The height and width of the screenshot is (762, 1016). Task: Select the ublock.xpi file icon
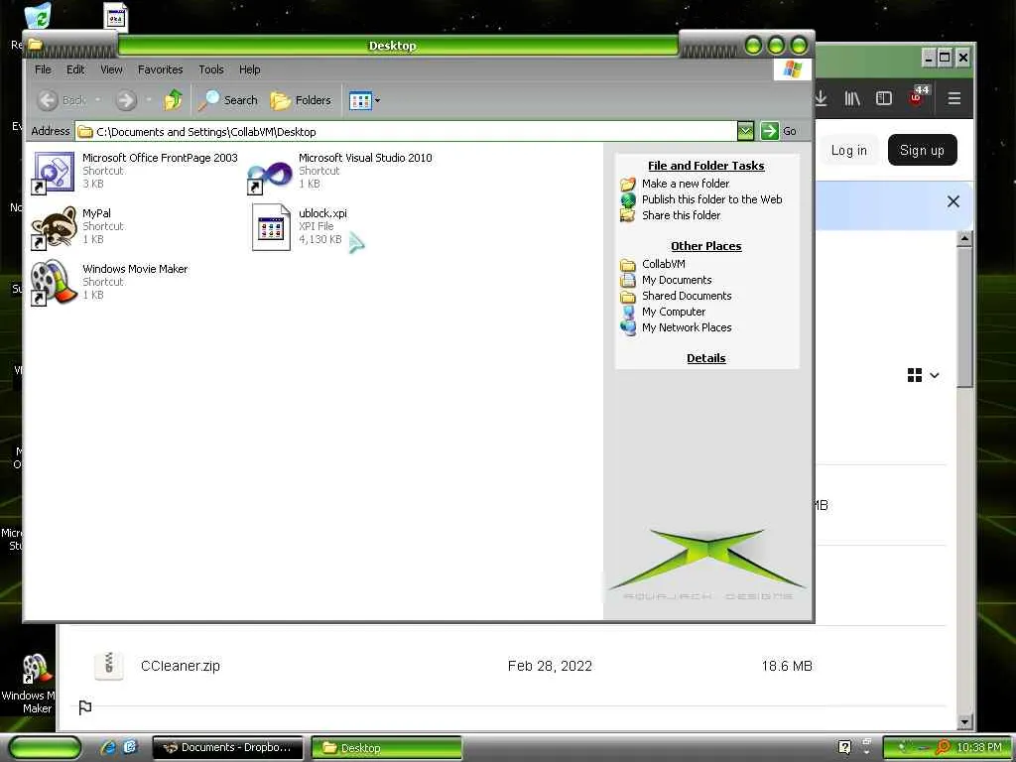click(271, 227)
